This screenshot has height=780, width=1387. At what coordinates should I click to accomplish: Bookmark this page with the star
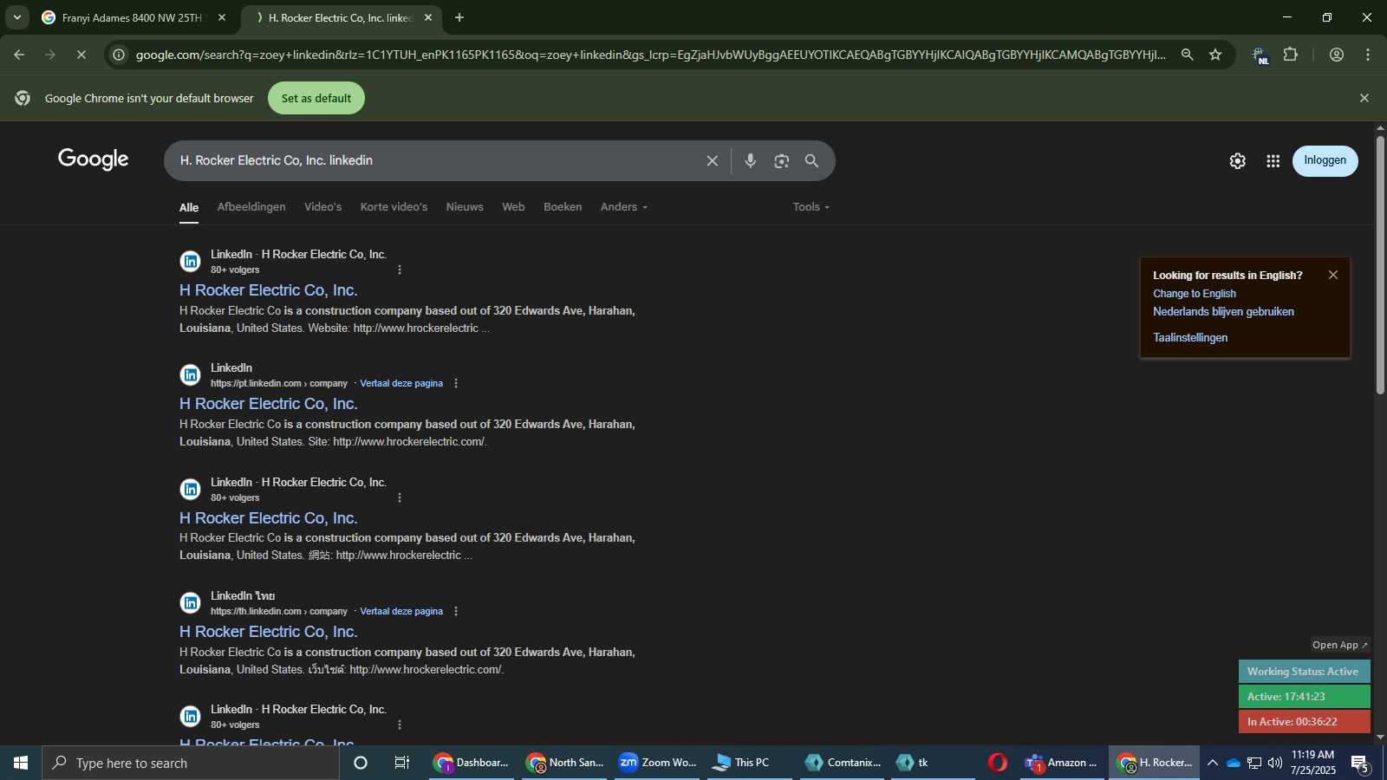(1215, 55)
